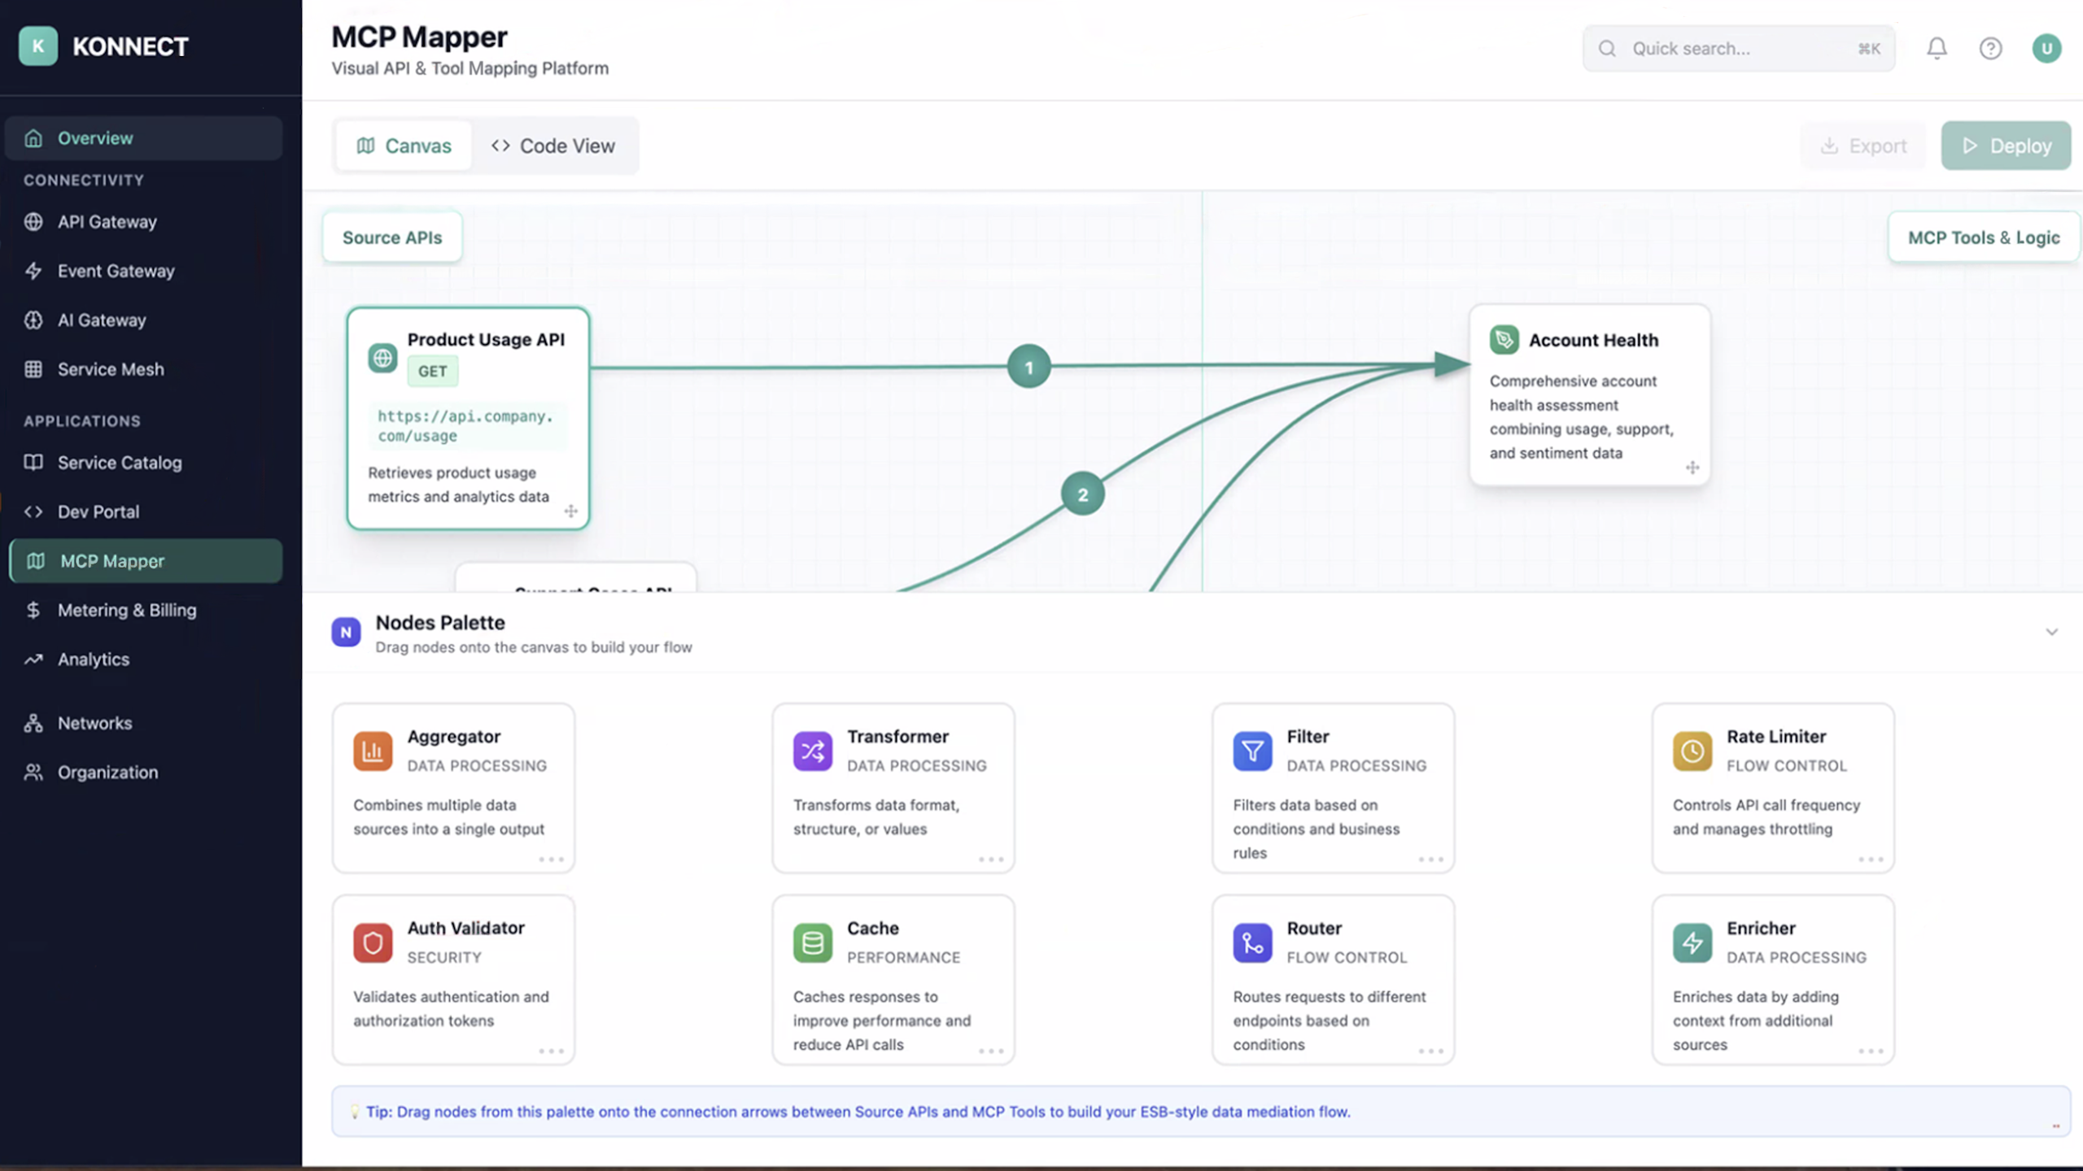Click the Aggregator node orange icon

coord(373,751)
